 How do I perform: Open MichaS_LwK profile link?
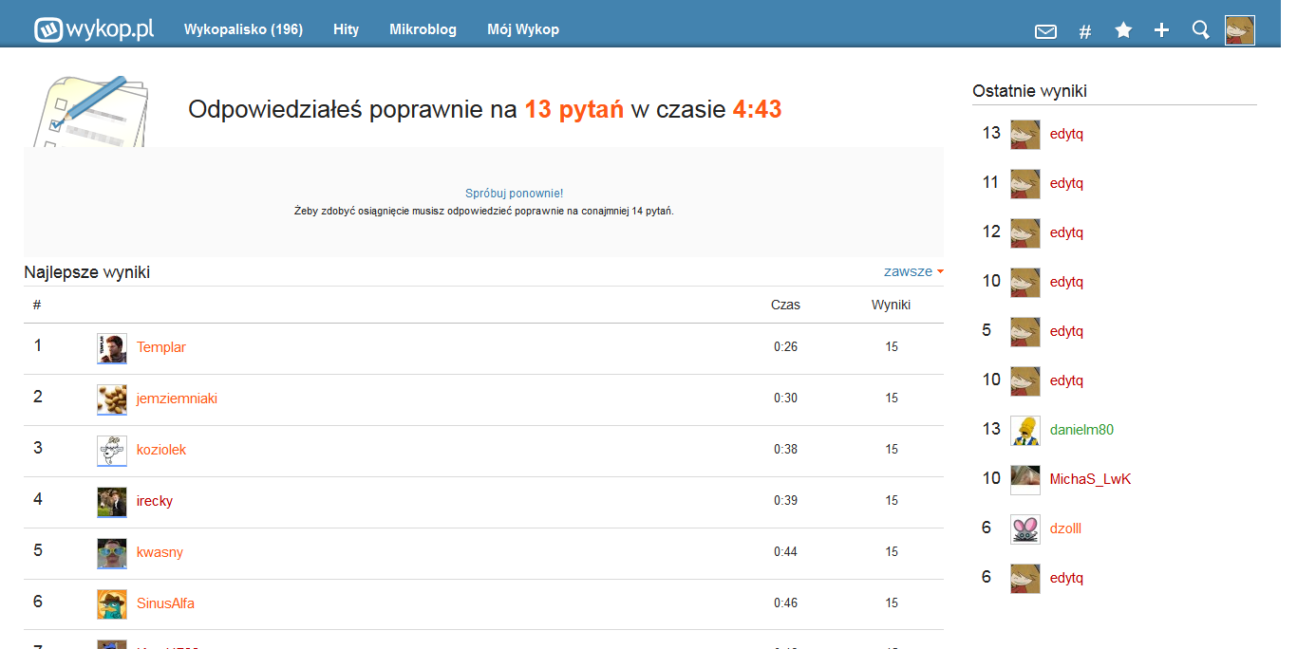click(1090, 479)
